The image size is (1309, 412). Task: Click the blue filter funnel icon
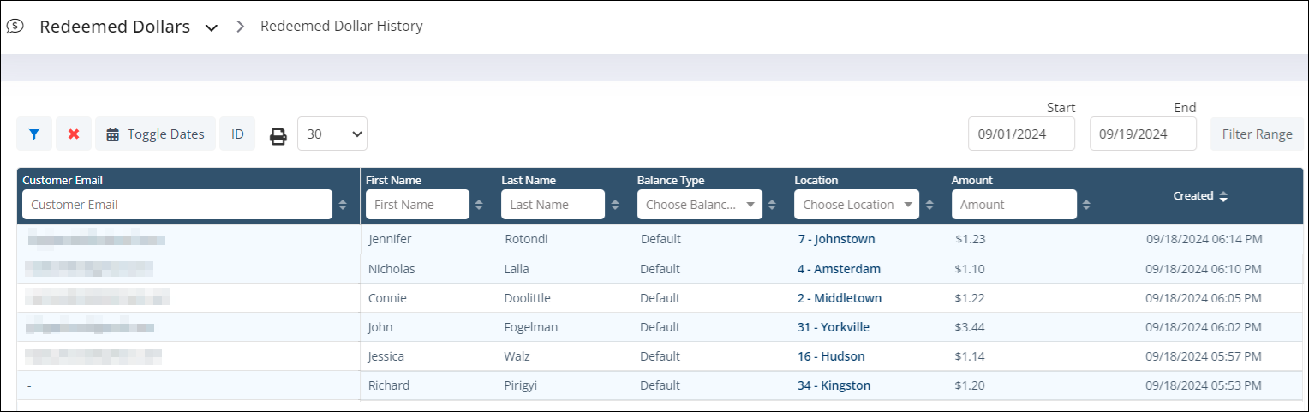coord(34,134)
